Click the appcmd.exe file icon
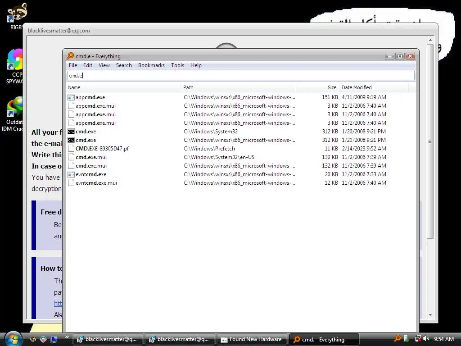This screenshot has width=461, height=346. click(x=71, y=97)
